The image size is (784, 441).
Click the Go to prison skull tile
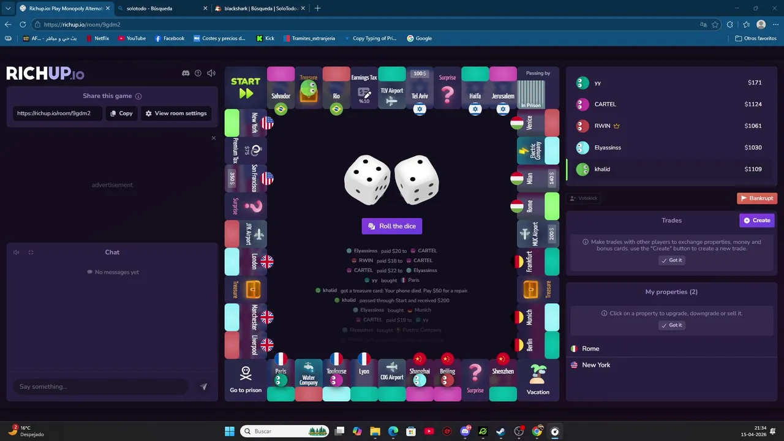click(246, 380)
